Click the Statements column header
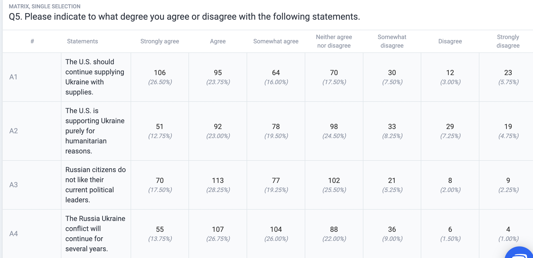 [83, 41]
